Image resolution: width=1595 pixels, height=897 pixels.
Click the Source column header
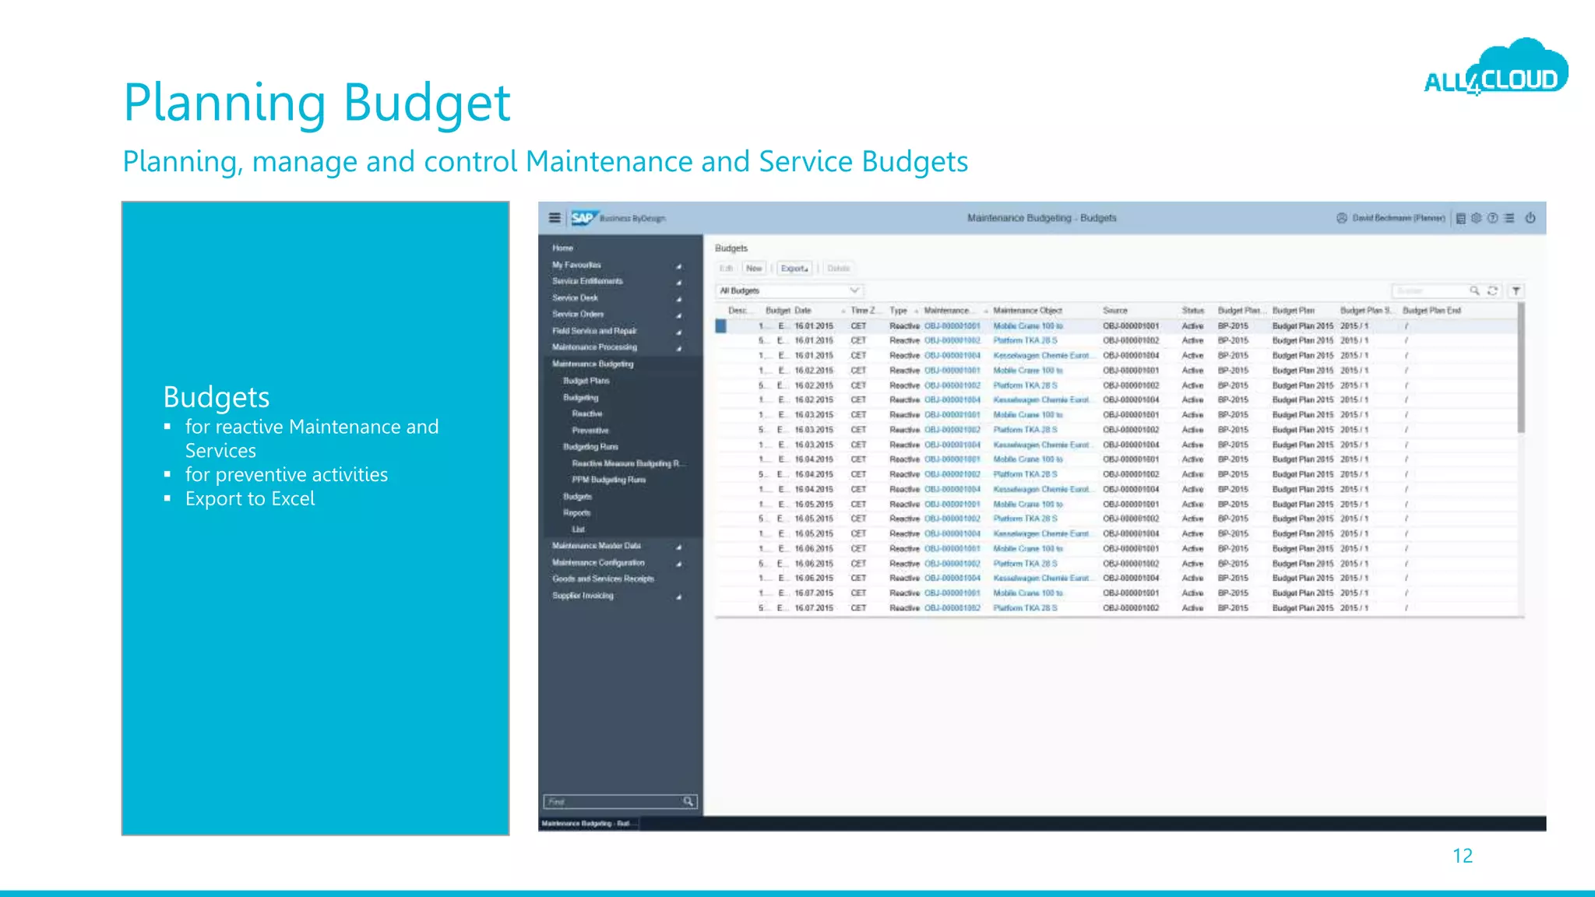[x=1114, y=311]
